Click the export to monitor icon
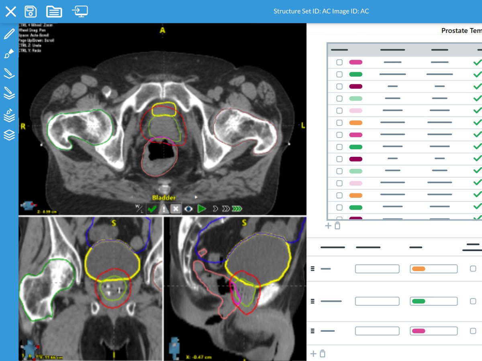The image size is (482, 361). [x=80, y=11]
